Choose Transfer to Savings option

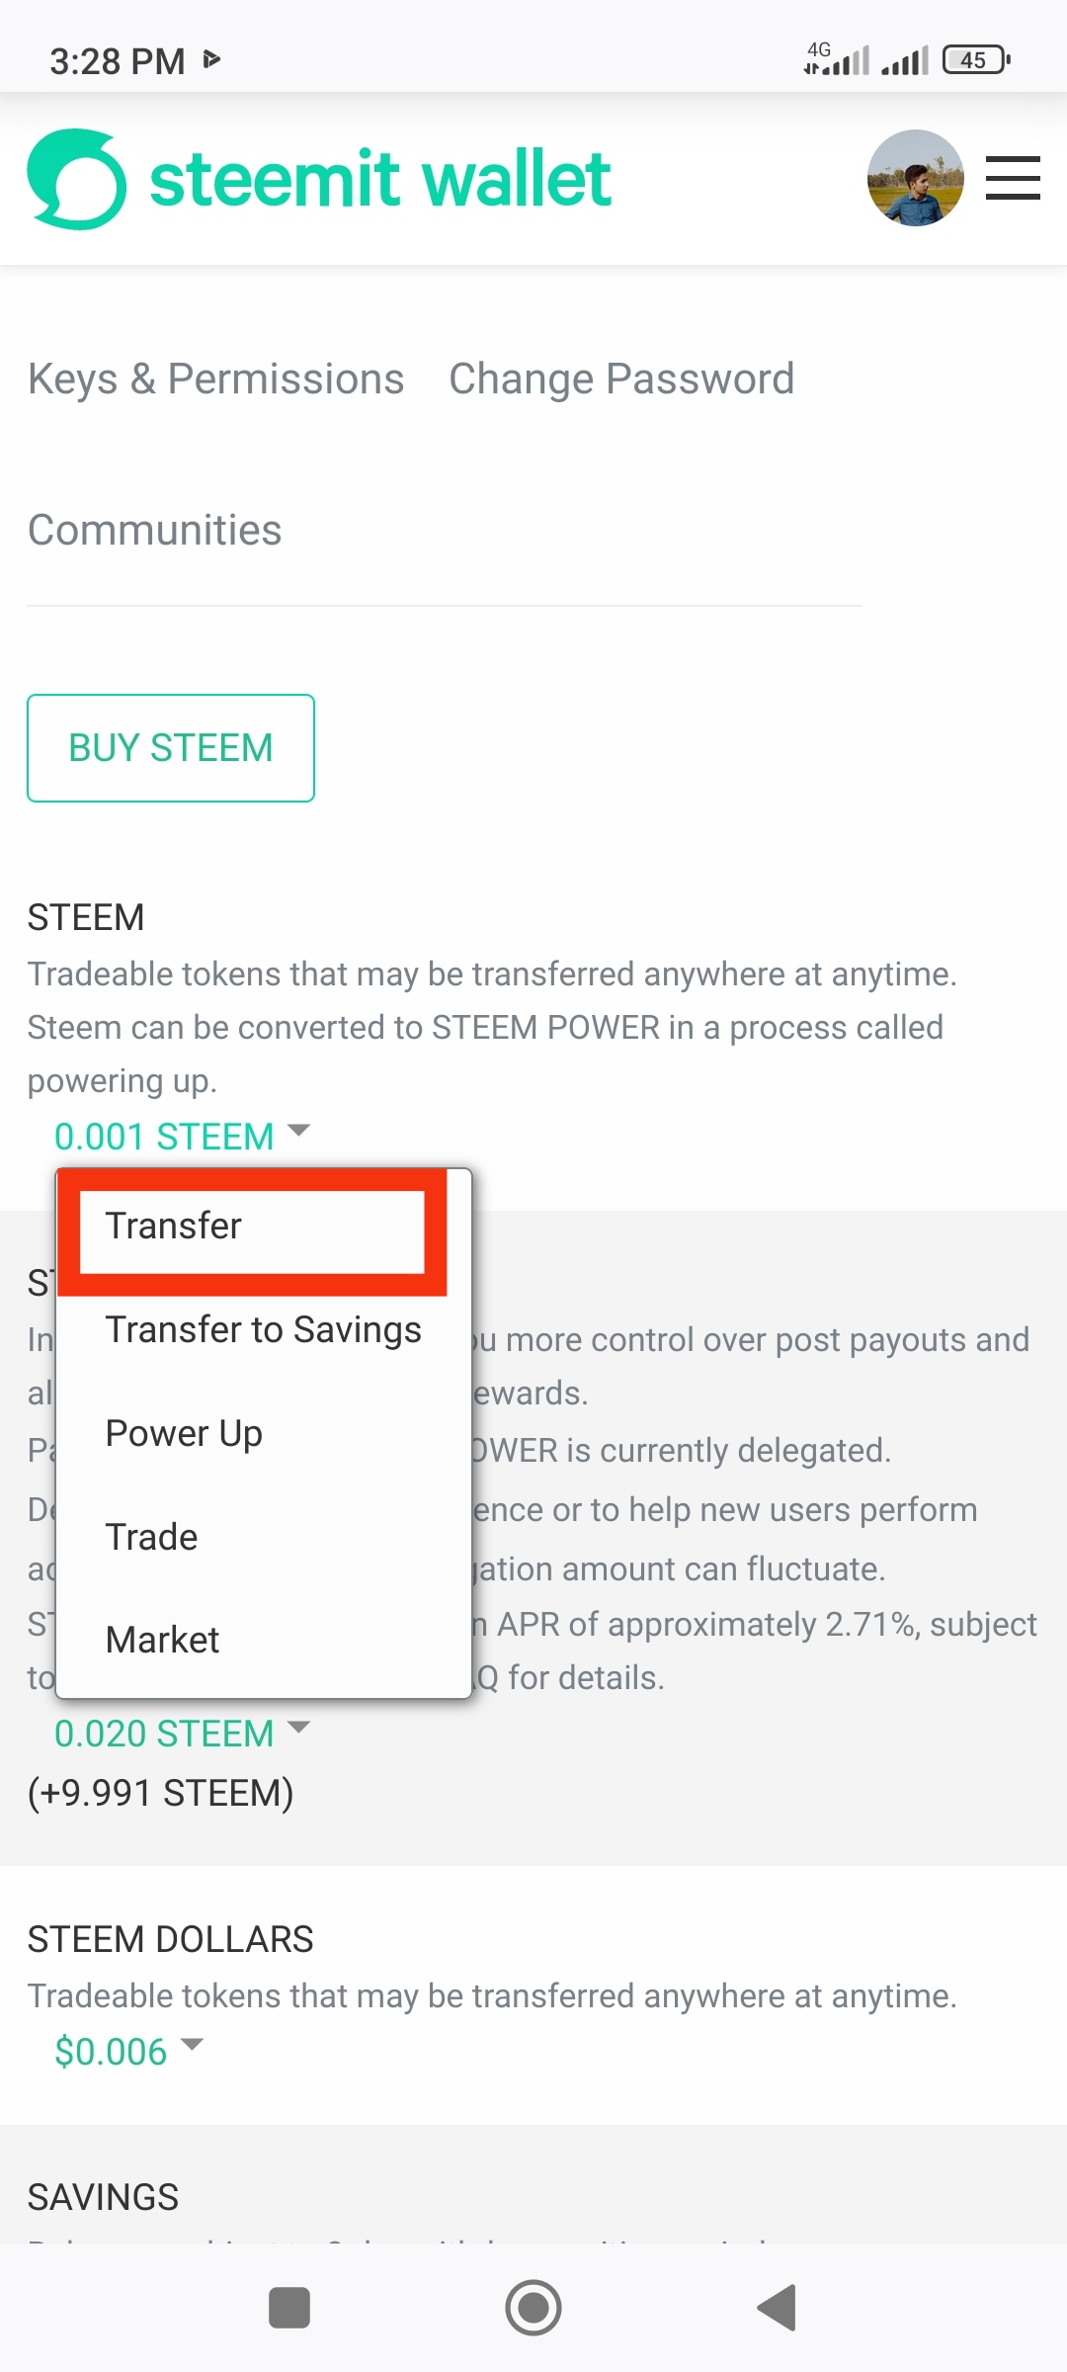pyautogui.click(x=263, y=1329)
